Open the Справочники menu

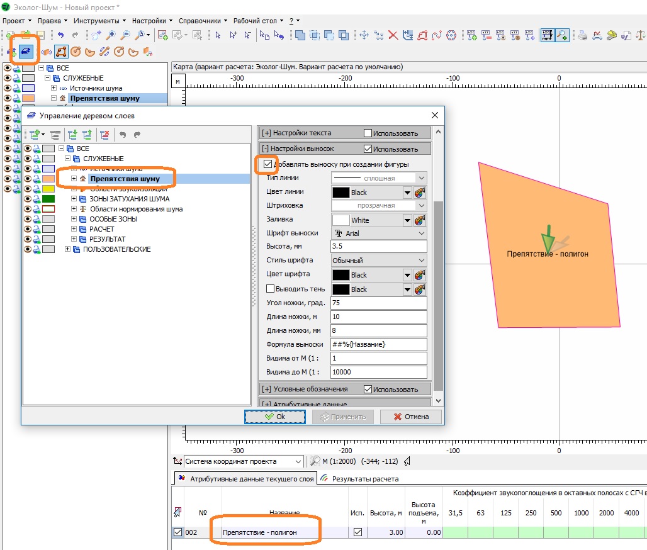point(200,20)
